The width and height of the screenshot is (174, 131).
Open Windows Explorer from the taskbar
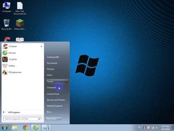pyautogui.click(x=15, y=128)
